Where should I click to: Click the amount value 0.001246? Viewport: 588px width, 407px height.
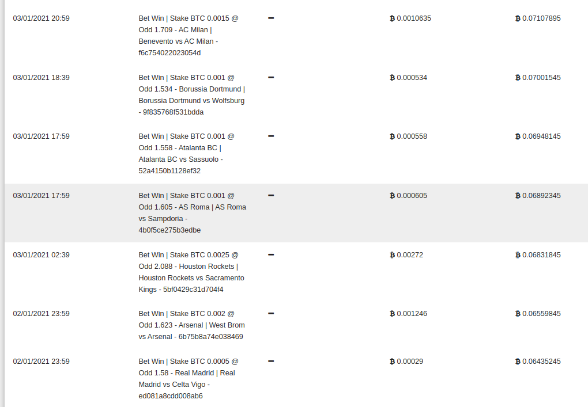tap(412, 314)
